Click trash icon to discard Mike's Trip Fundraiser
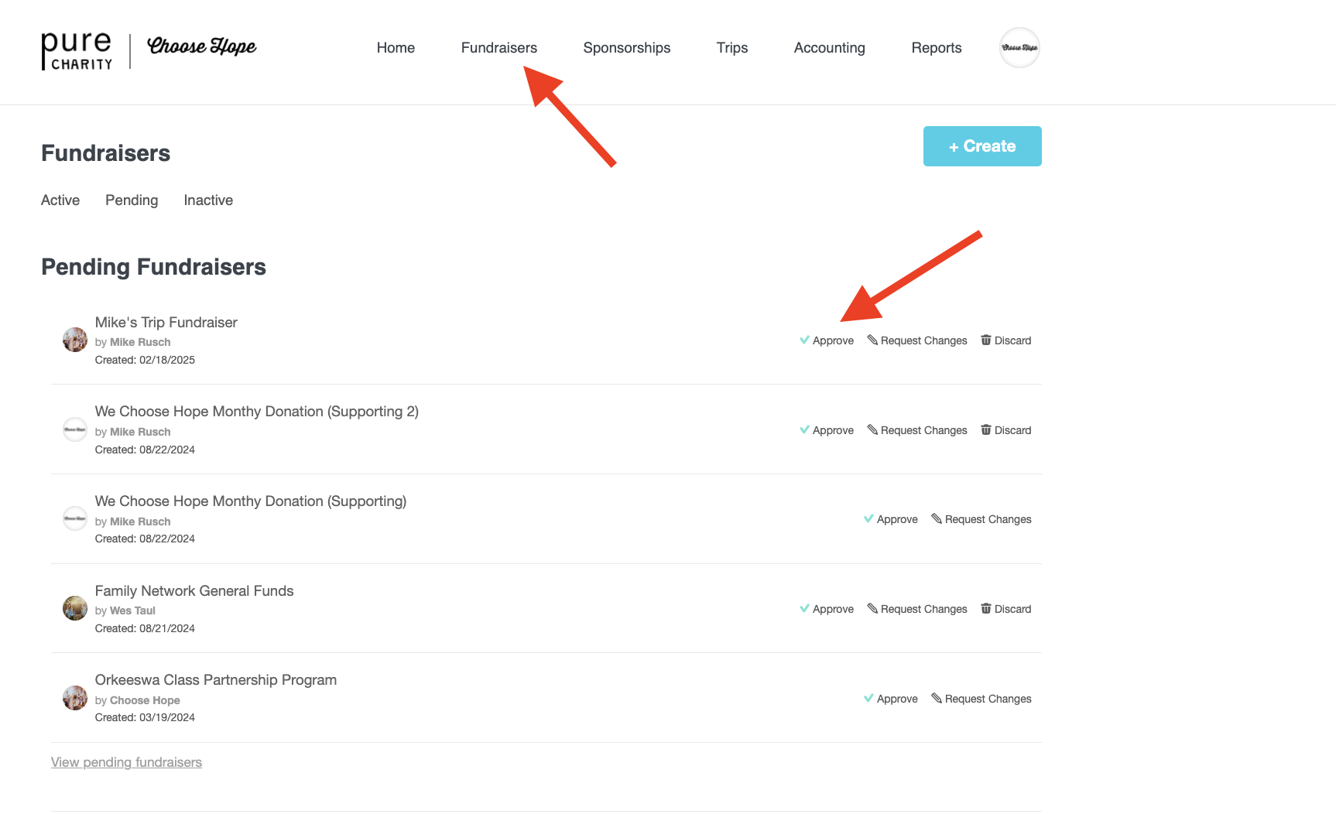This screenshot has width=1336, height=814. 986,340
